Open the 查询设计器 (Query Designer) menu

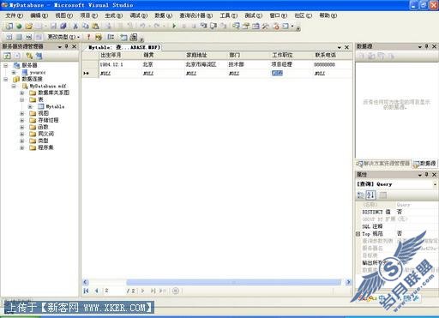195,15
